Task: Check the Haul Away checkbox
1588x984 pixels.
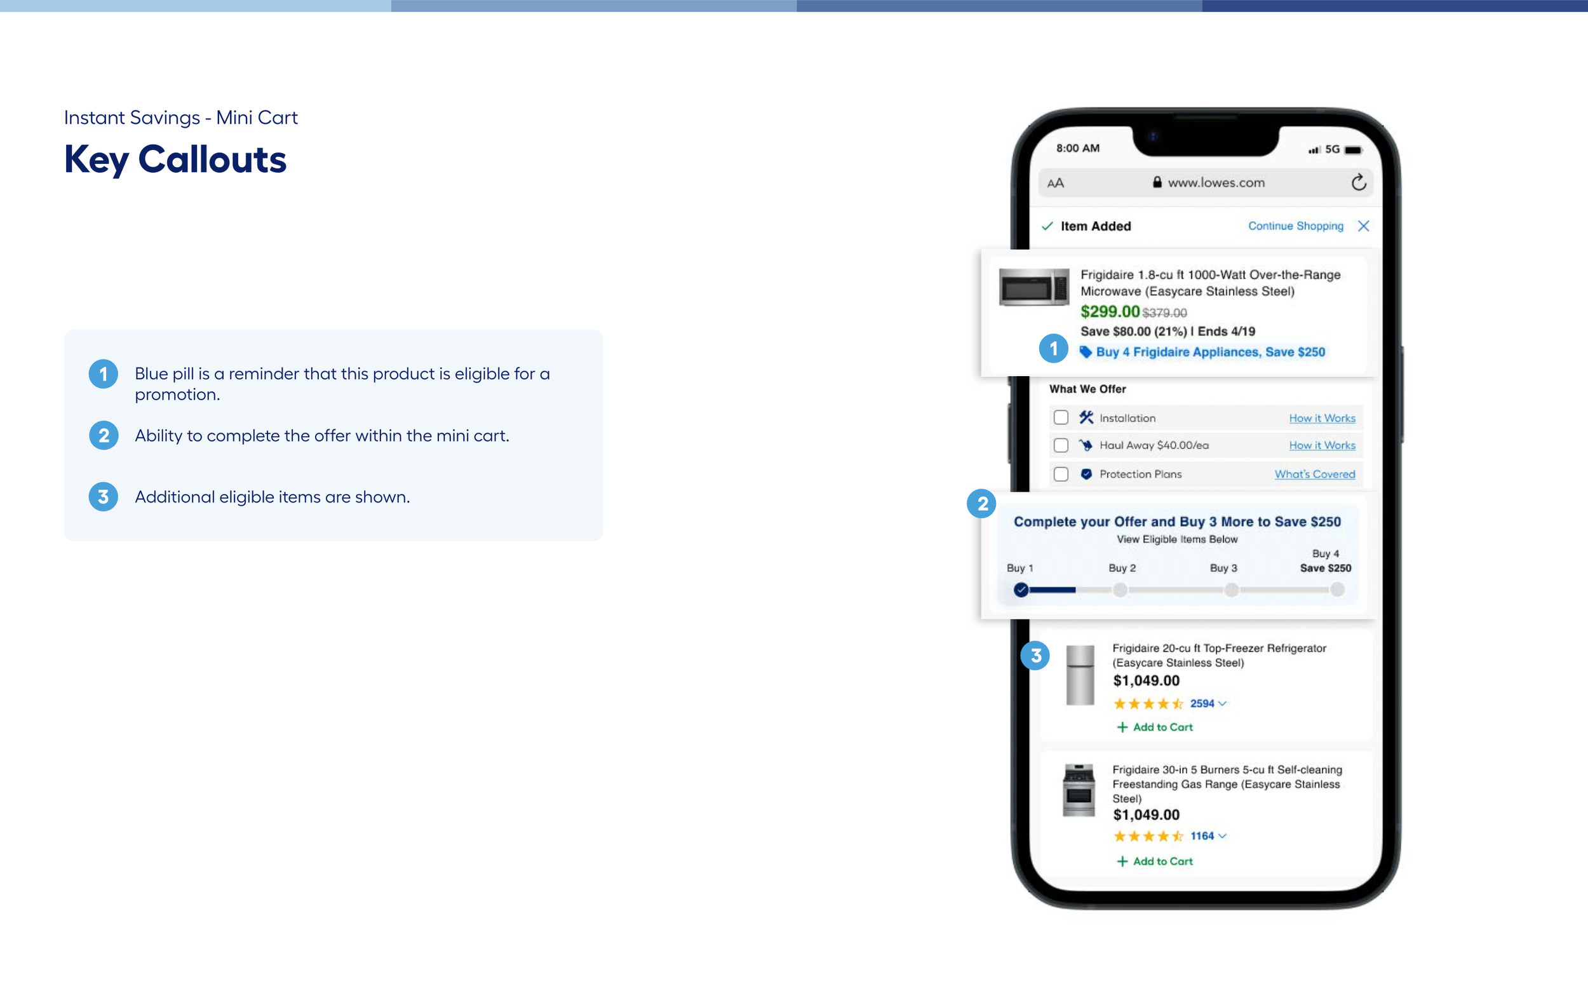Action: tap(1061, 445)
